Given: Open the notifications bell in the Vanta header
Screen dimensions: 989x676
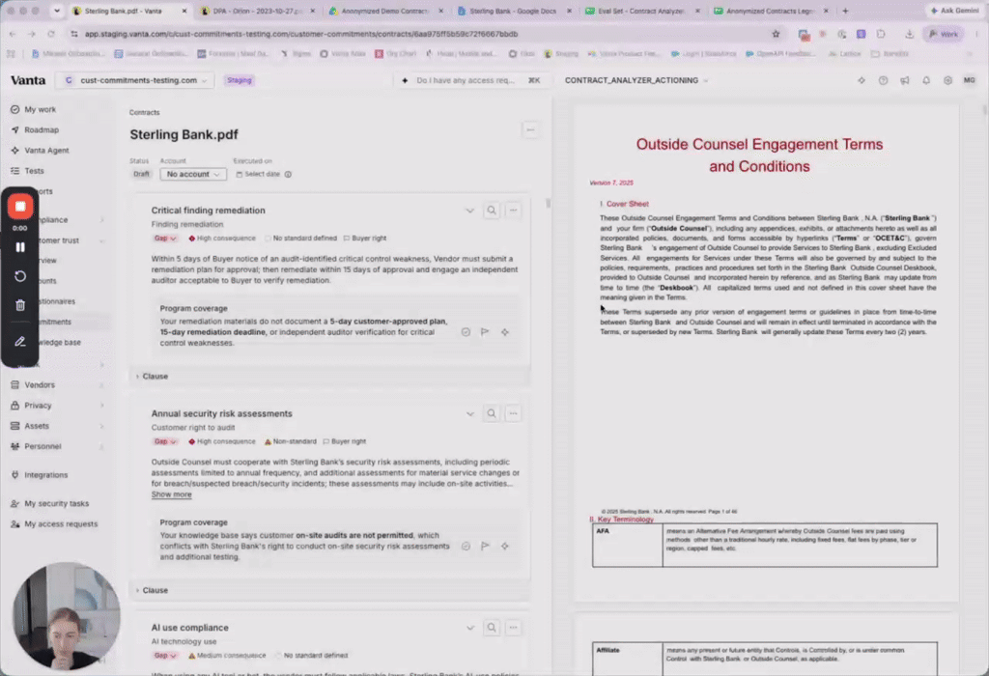Looking at the screenshot, I should pyautogui.click(x=926, y=81).
